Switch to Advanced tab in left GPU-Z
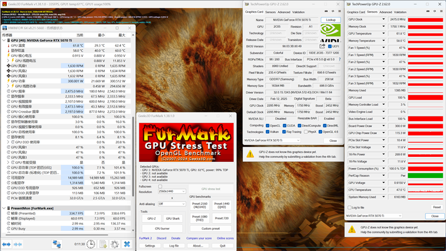 284,12
